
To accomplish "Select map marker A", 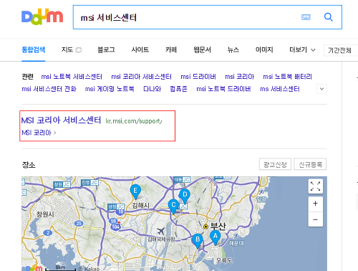I will coord(216,237).
